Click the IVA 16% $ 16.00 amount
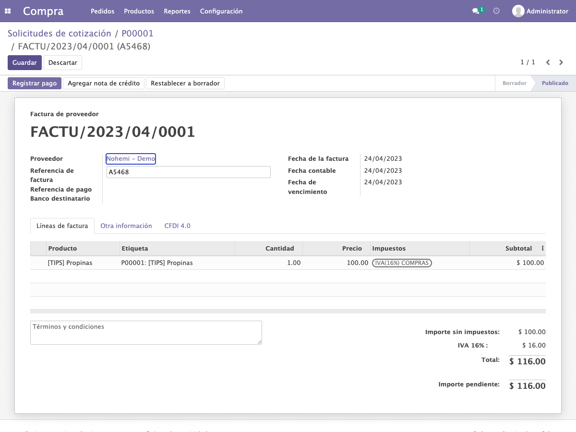 click(534, 346)
